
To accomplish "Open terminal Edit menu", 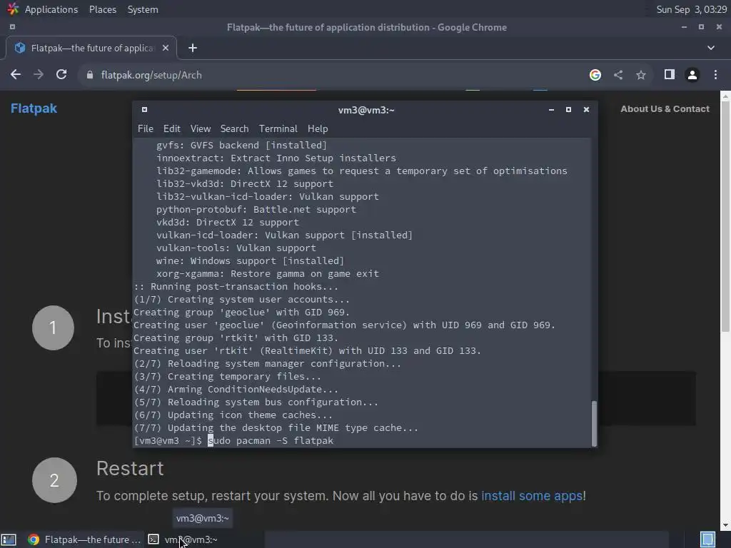I will [171, 128].
